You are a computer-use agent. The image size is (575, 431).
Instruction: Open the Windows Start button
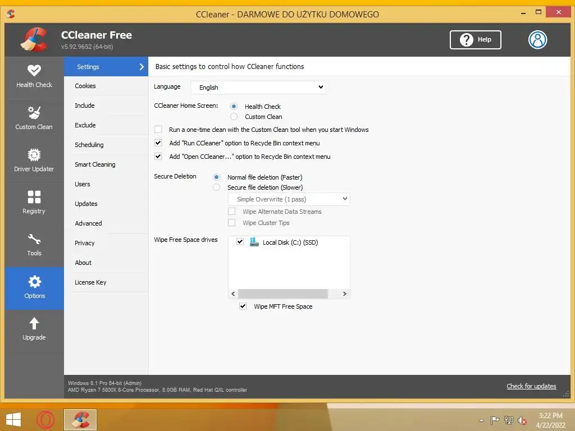click(x=13, y=420)
